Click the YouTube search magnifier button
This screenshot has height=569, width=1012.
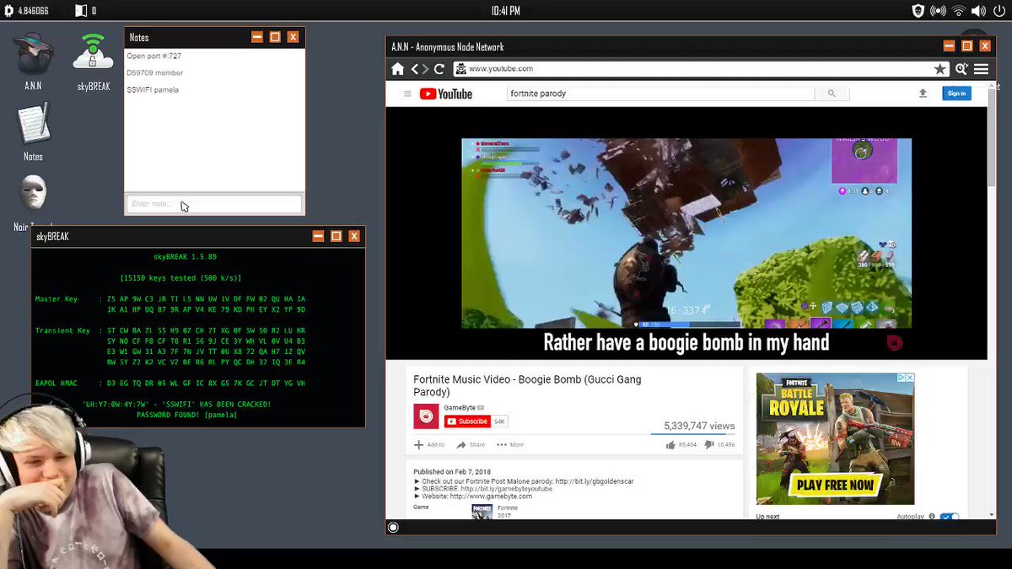[x=832, y=94]
